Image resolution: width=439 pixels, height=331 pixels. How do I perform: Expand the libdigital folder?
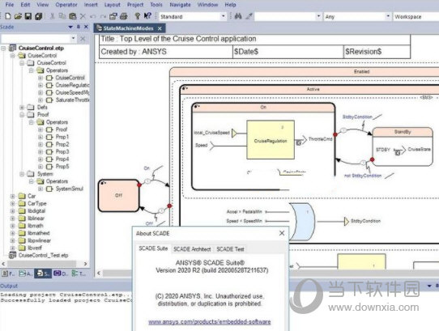pyautogui.click(x=13, y=211)
